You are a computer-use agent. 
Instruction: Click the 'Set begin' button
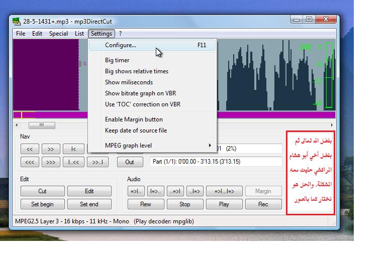coord(42,204)
